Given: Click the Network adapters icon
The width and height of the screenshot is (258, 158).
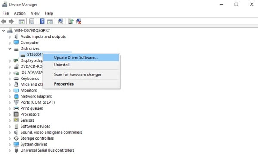Looking at the screenshot, I should pos(16,96).
